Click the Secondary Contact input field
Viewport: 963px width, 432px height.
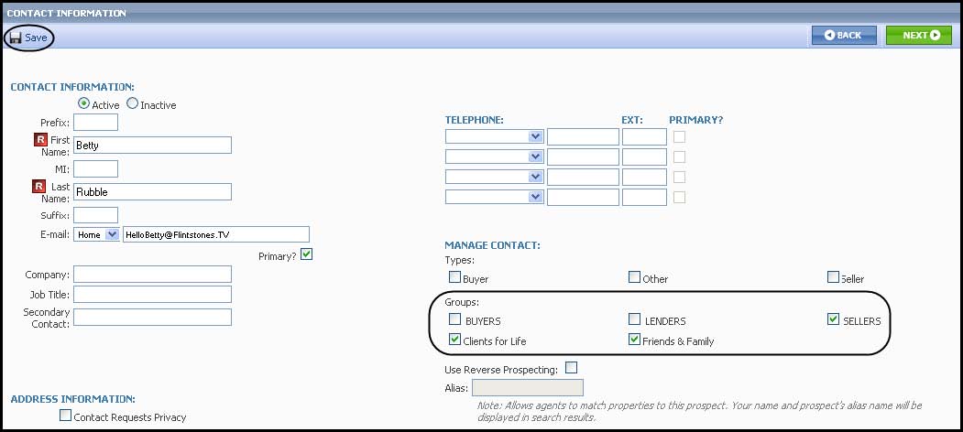click(x=152, y=317)
